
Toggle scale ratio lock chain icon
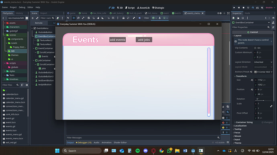pos(271,106)
